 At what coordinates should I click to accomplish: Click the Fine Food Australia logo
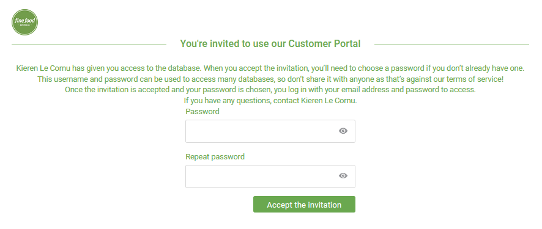24,23
